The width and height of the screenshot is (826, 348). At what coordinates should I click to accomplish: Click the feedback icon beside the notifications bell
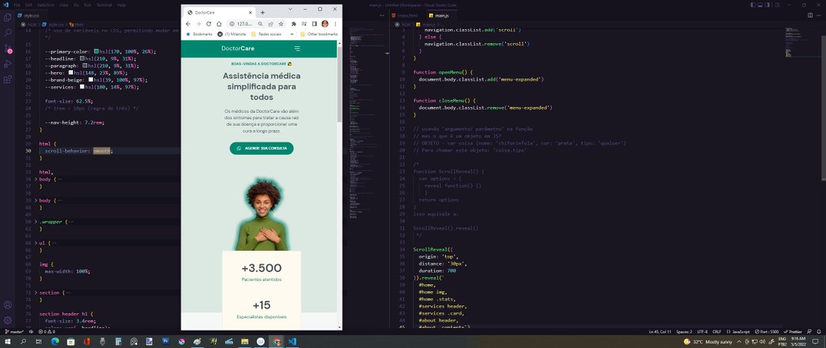point(809,332)
